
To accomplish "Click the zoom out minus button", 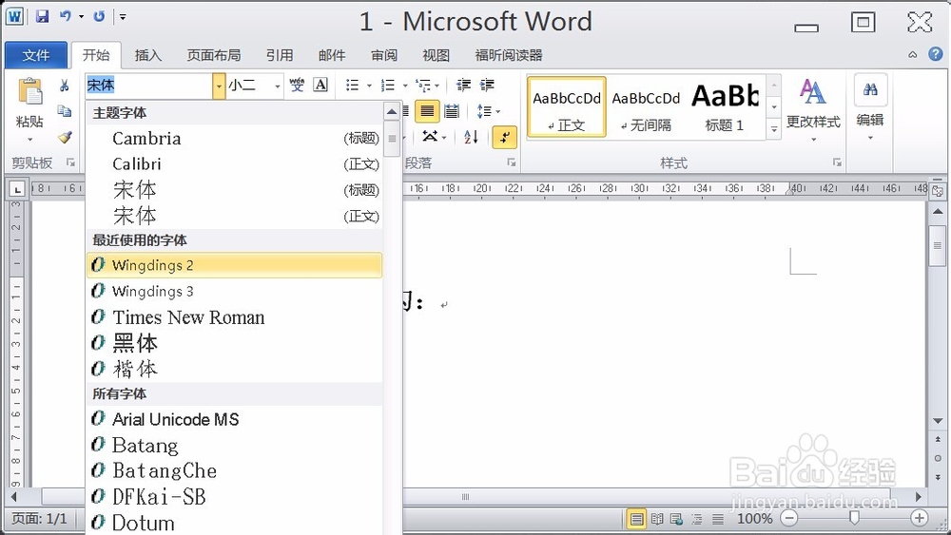I will 789,518.
